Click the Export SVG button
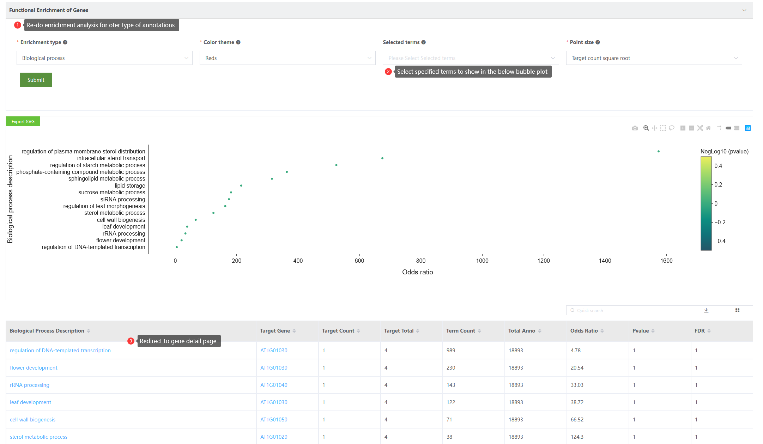 (23, 122)
